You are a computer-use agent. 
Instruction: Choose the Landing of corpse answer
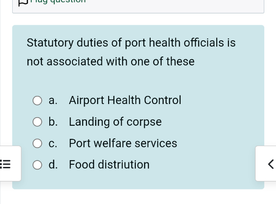(115, 122)
